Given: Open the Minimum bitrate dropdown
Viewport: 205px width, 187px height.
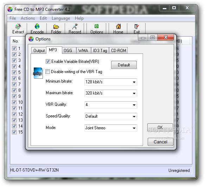Looking at the screenshot, I should [x=111, y=82].
